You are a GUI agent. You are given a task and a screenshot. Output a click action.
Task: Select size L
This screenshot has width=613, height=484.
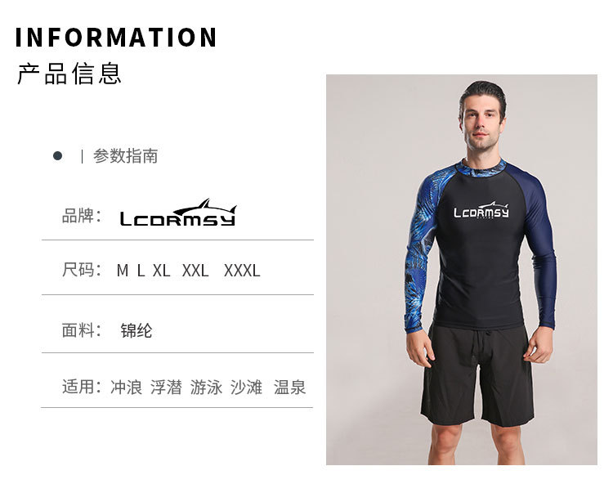141,271
